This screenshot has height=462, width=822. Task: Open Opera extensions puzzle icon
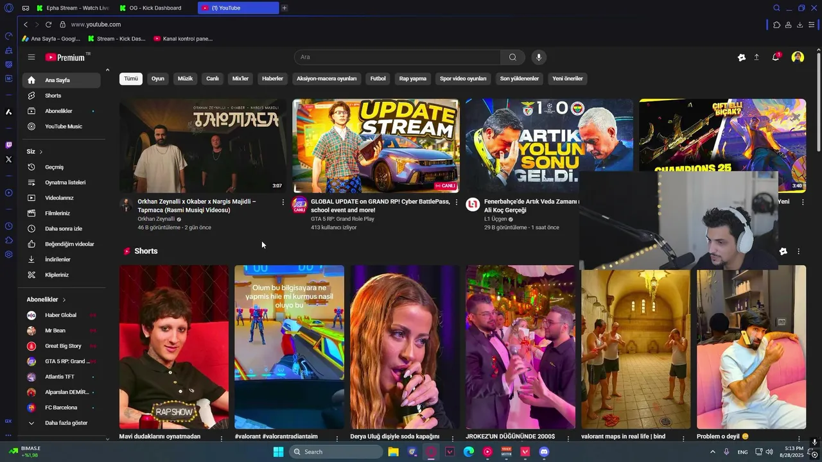[776, 24]
